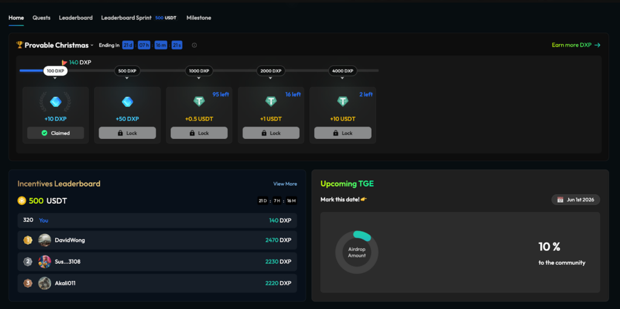
Task: Open View More in Incentives Leaderboard
Action: [285, 184]
